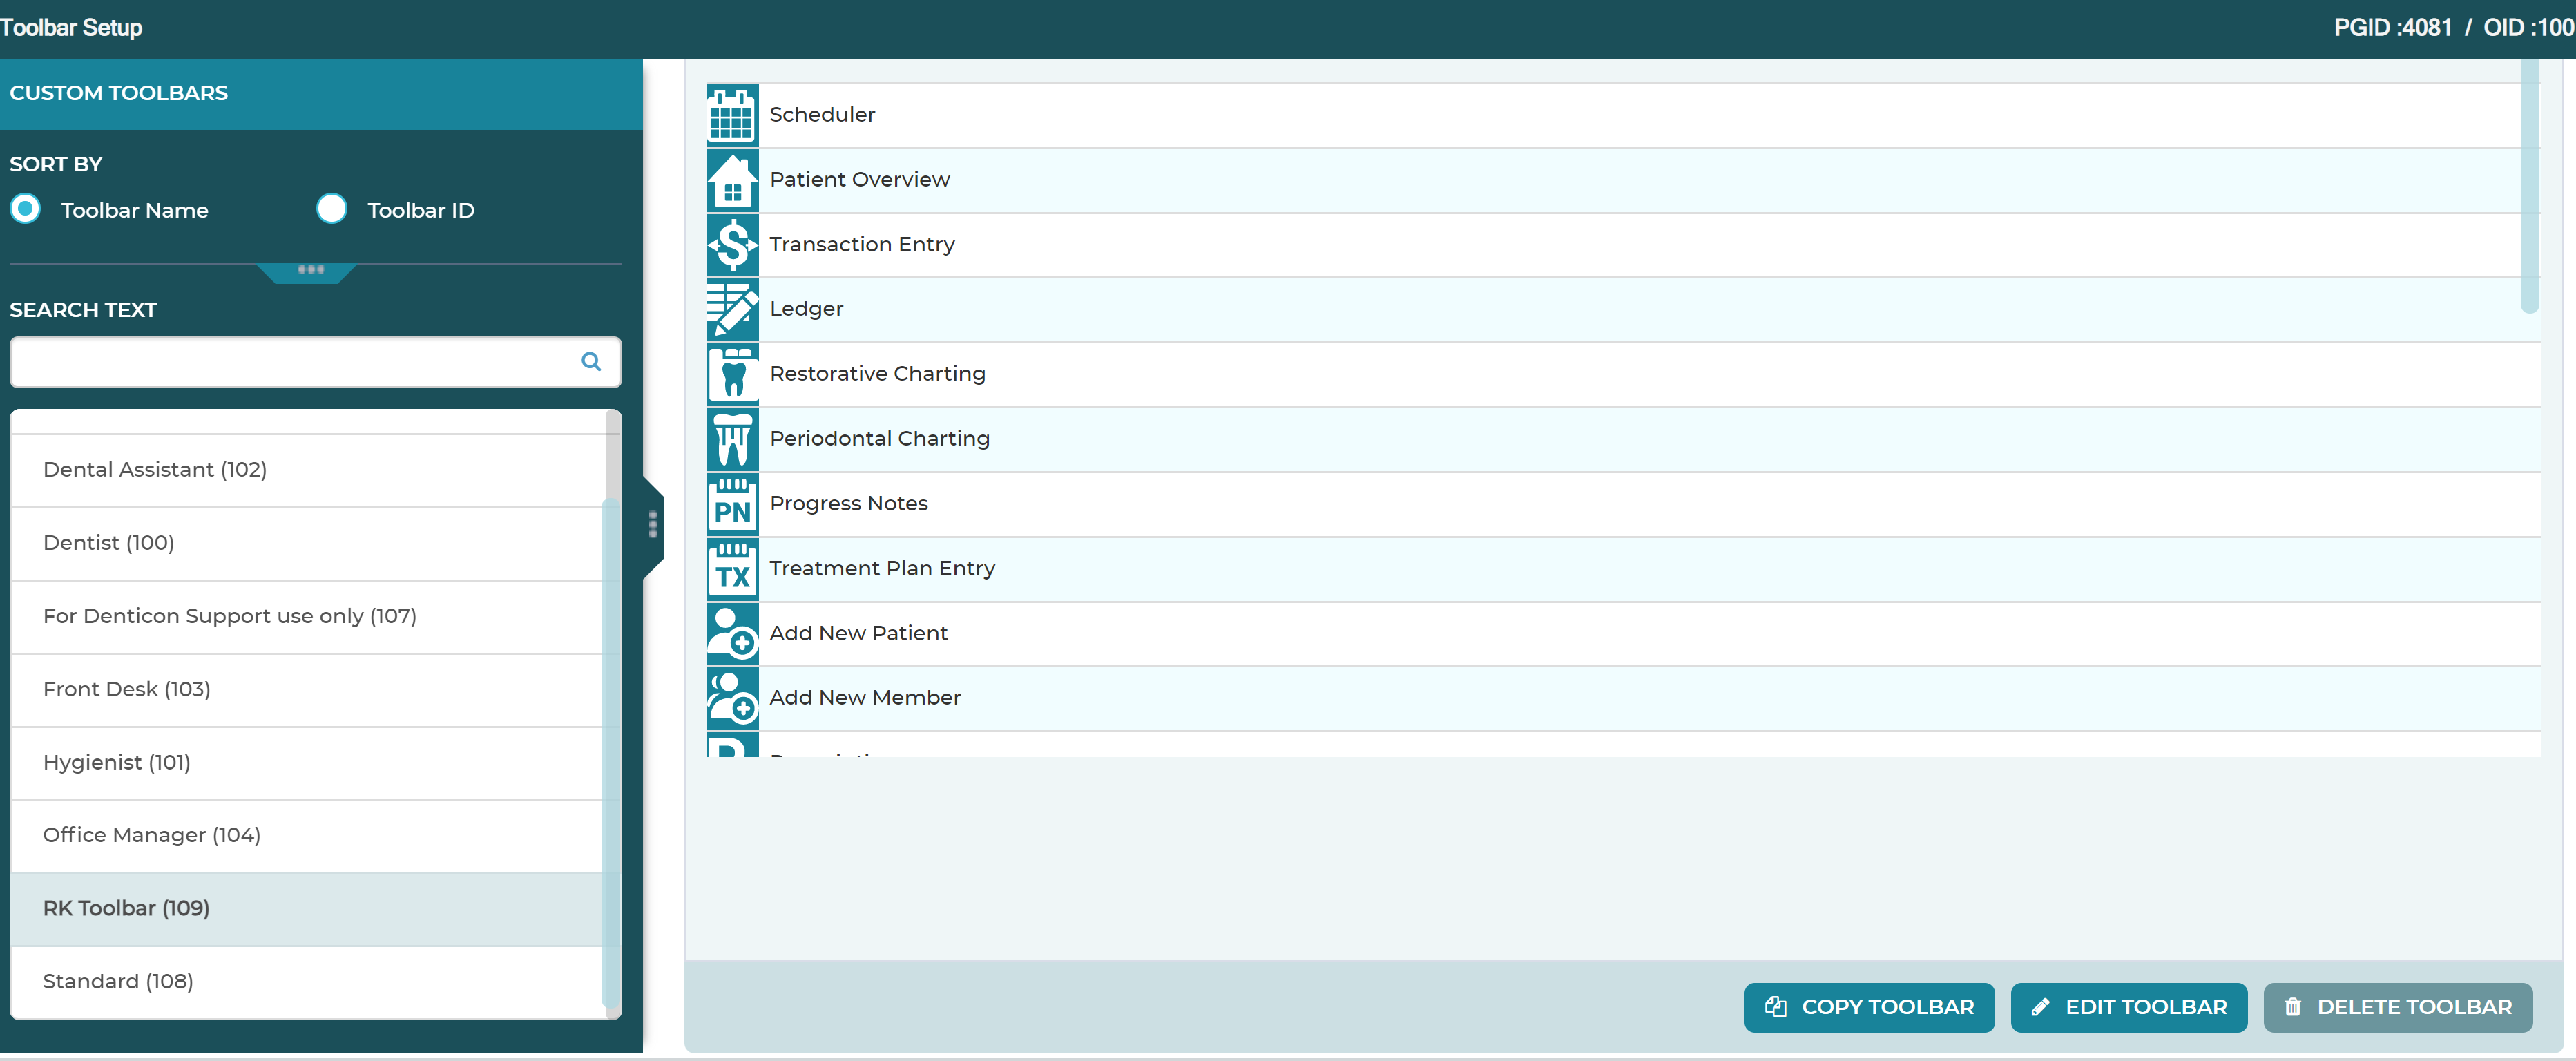Select the Toolbar ID sort option
This screenshot has width=2576, height=1061.
click(x=331, y=209)
